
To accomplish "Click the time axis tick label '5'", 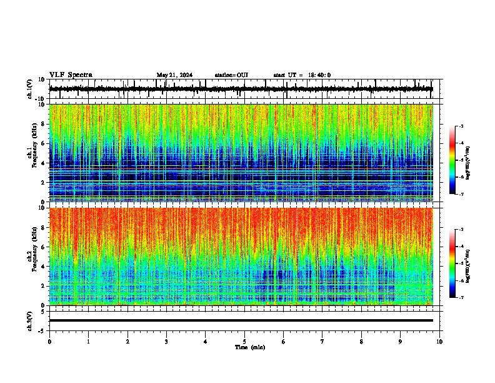I will click(244, 342).
